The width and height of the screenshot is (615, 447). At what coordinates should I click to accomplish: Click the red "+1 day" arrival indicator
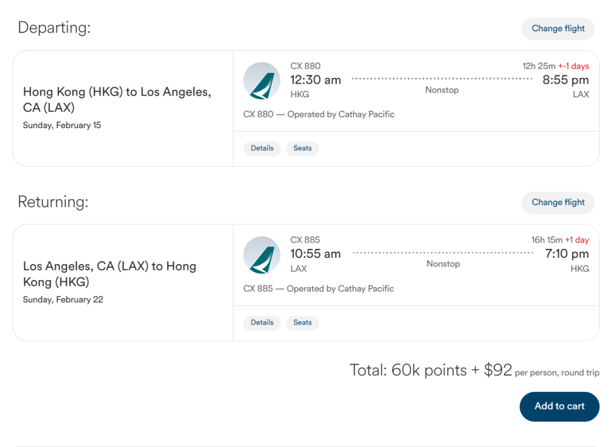point(577,240)
